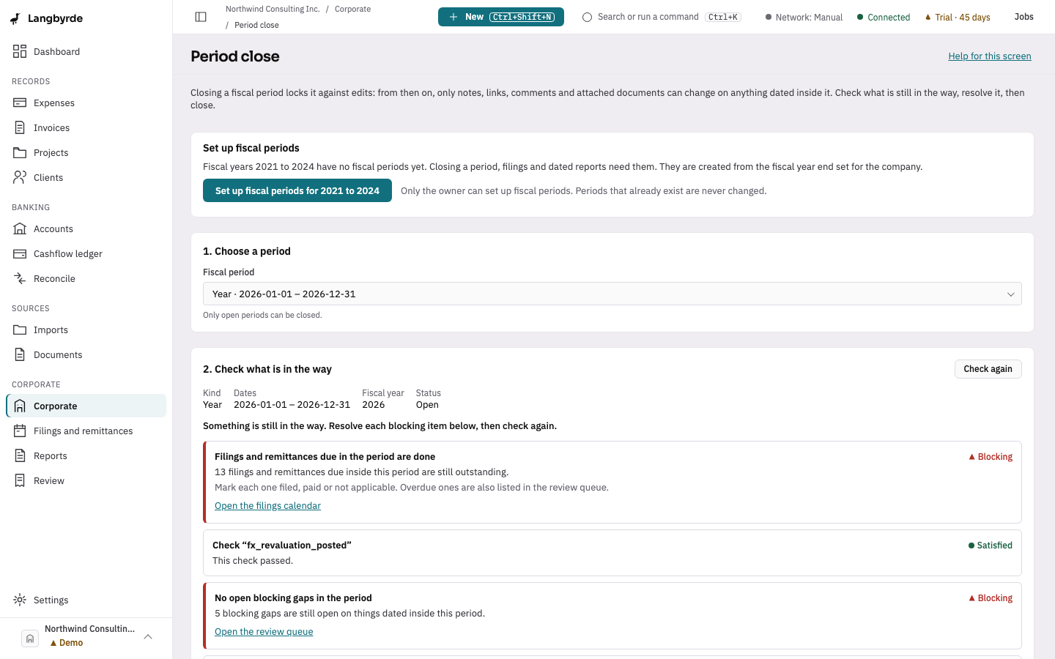Viewport: 1055px width, 659px height.
Task: Click the Imports folder icon
Action: (x=20, y=329)
